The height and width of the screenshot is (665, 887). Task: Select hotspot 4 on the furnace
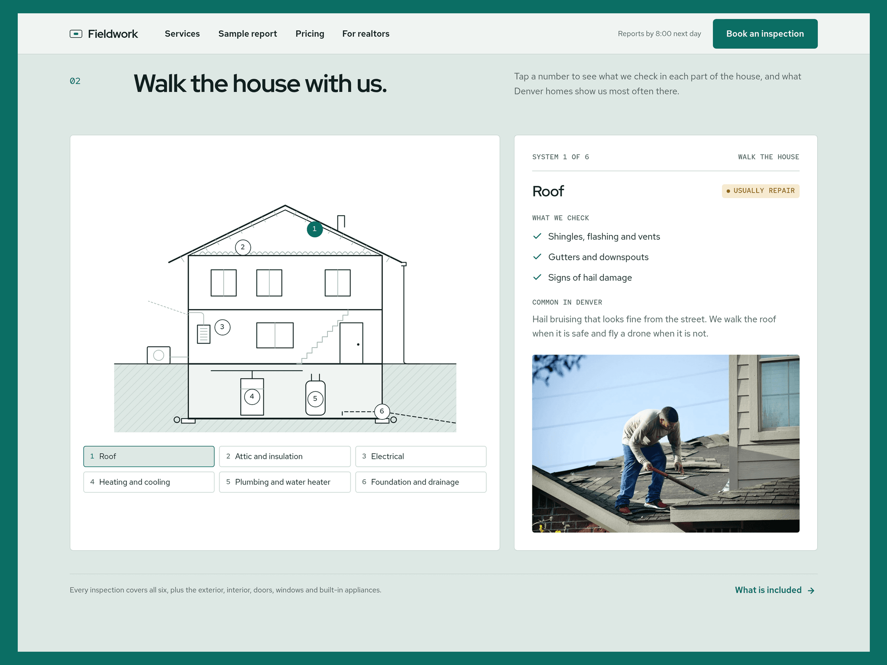tap(252, 397)
